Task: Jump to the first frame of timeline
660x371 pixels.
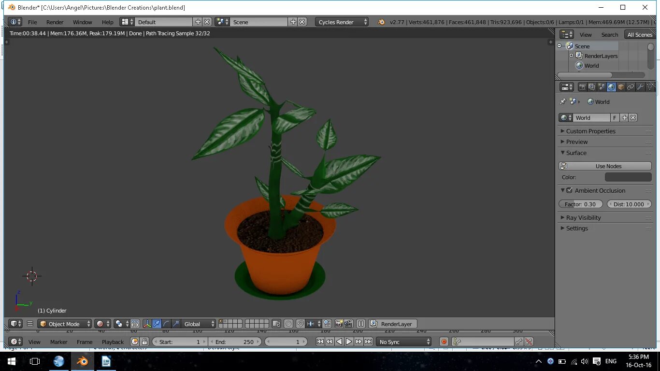Action: click(x=320, y=342)
